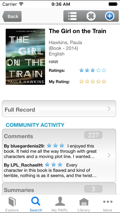Open bluegardenia29's comment
Screen dimensions: 120x213
[x=50, y=151]
